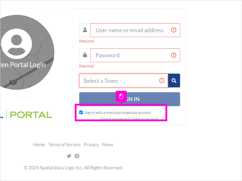
Task: Open the Facebook icon in footer
Action: (x=77, y=156)
